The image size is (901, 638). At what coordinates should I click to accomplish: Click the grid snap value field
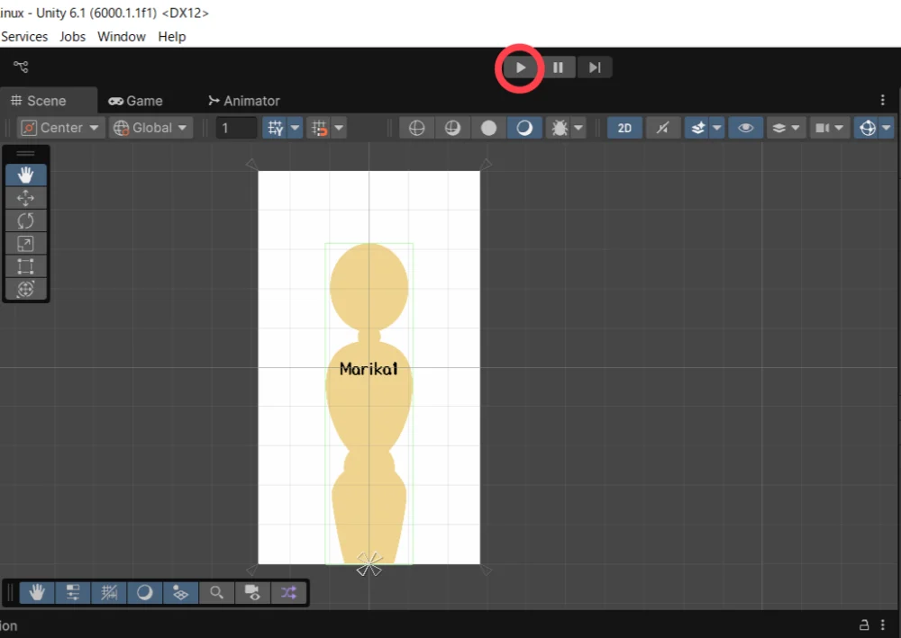tap(236, 128)
